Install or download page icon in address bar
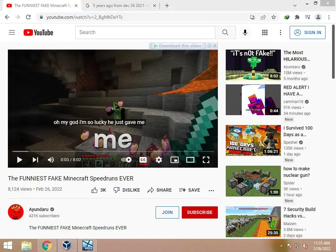Image resolution: width=336 pixels, height=252 pixels. [253, 17]
